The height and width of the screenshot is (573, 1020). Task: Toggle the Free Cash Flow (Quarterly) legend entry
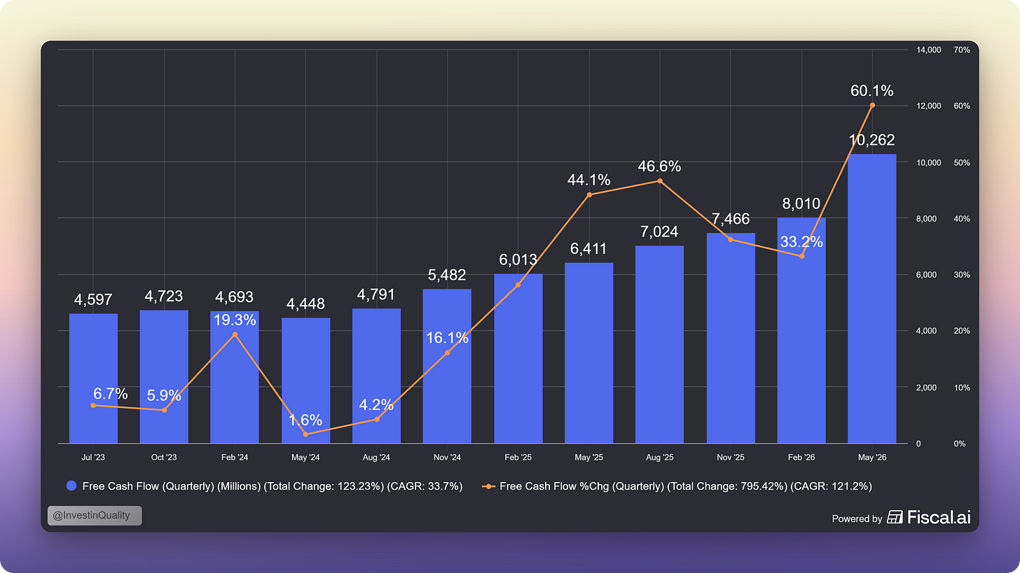click(264, 486)
